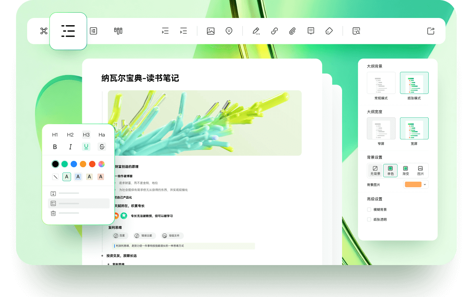Image resolution: width=473 pixels, height=297 pixels.
Task: Click the 一些作者博客 outline item
Action: point(124,176)
